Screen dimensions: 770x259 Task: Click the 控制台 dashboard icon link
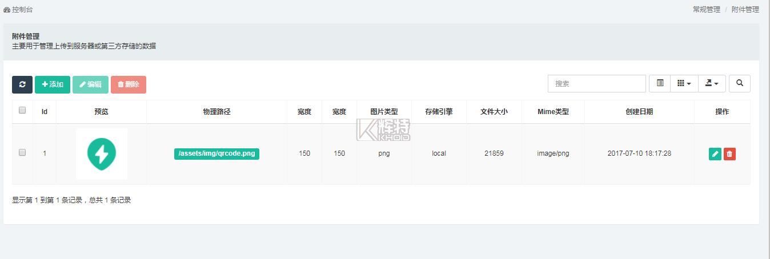tap(18, 10)
